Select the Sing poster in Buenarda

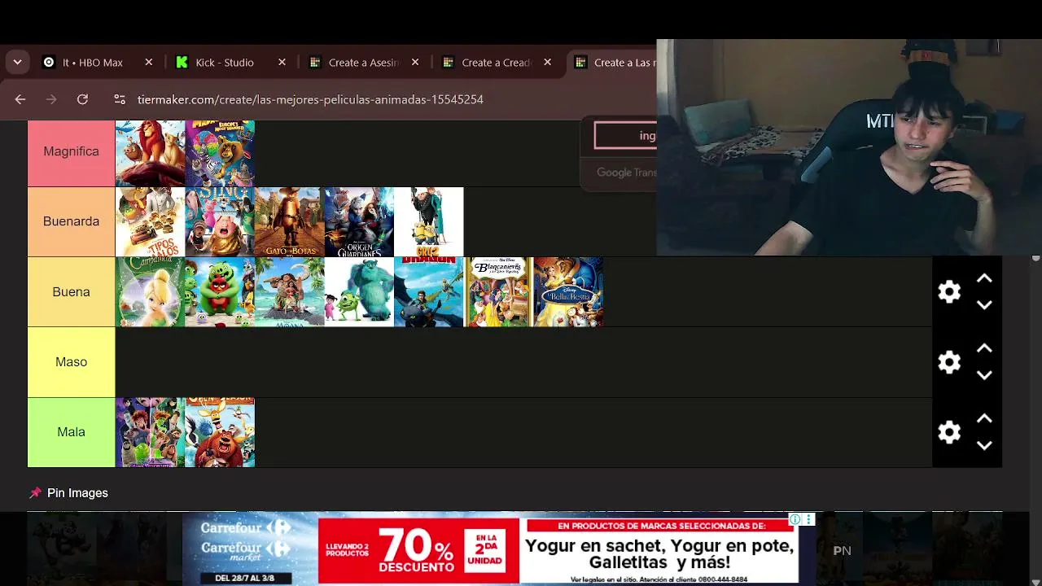[x=220, y=222]
